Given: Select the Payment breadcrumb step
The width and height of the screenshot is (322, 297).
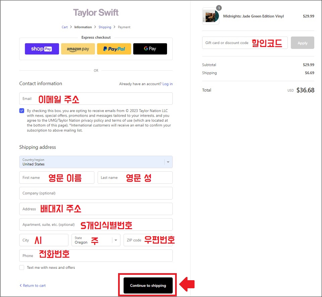Looking at the screenshot, I should click(x=124, y=27).
